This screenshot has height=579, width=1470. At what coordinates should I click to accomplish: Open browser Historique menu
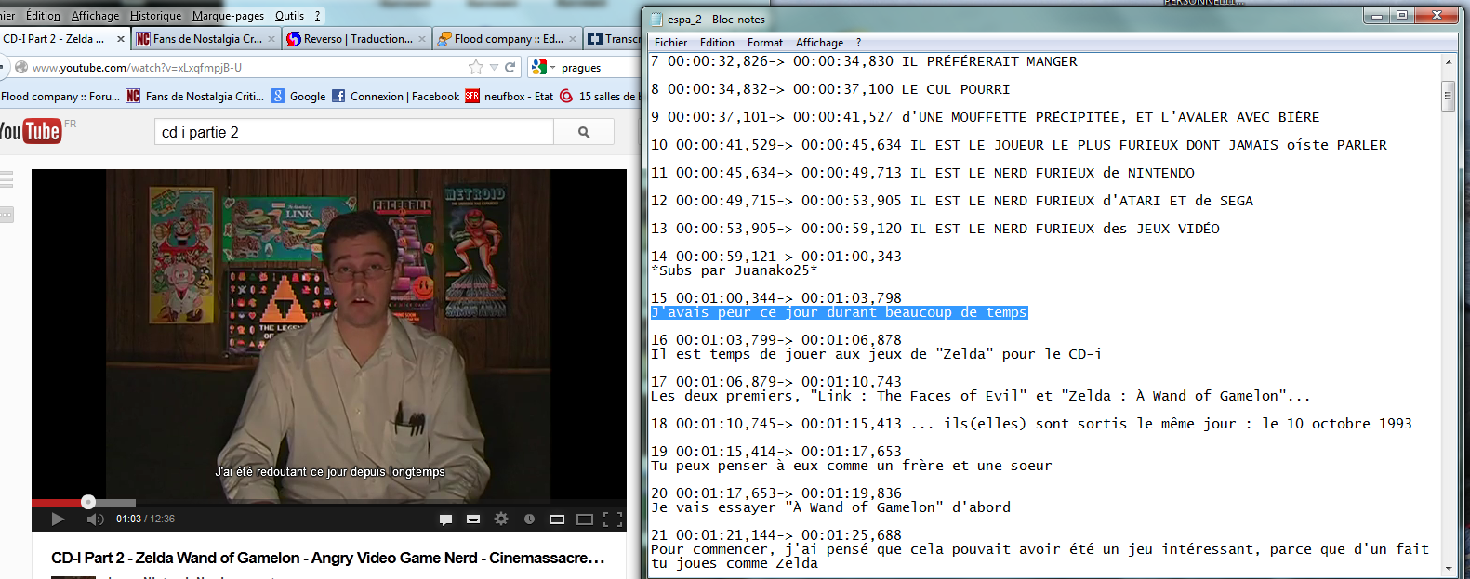(155, 16)
